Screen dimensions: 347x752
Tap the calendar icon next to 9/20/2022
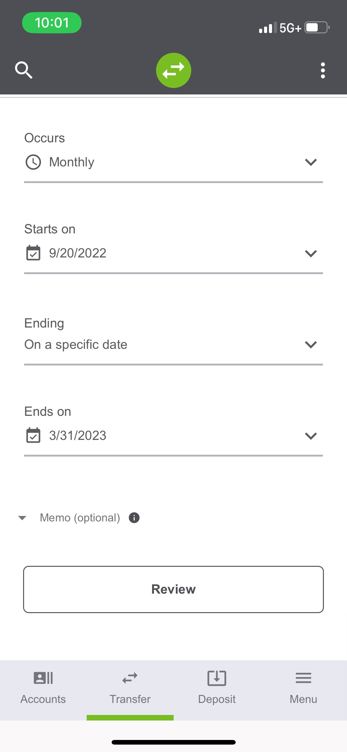pyautogui.click(x=33, y=253)
